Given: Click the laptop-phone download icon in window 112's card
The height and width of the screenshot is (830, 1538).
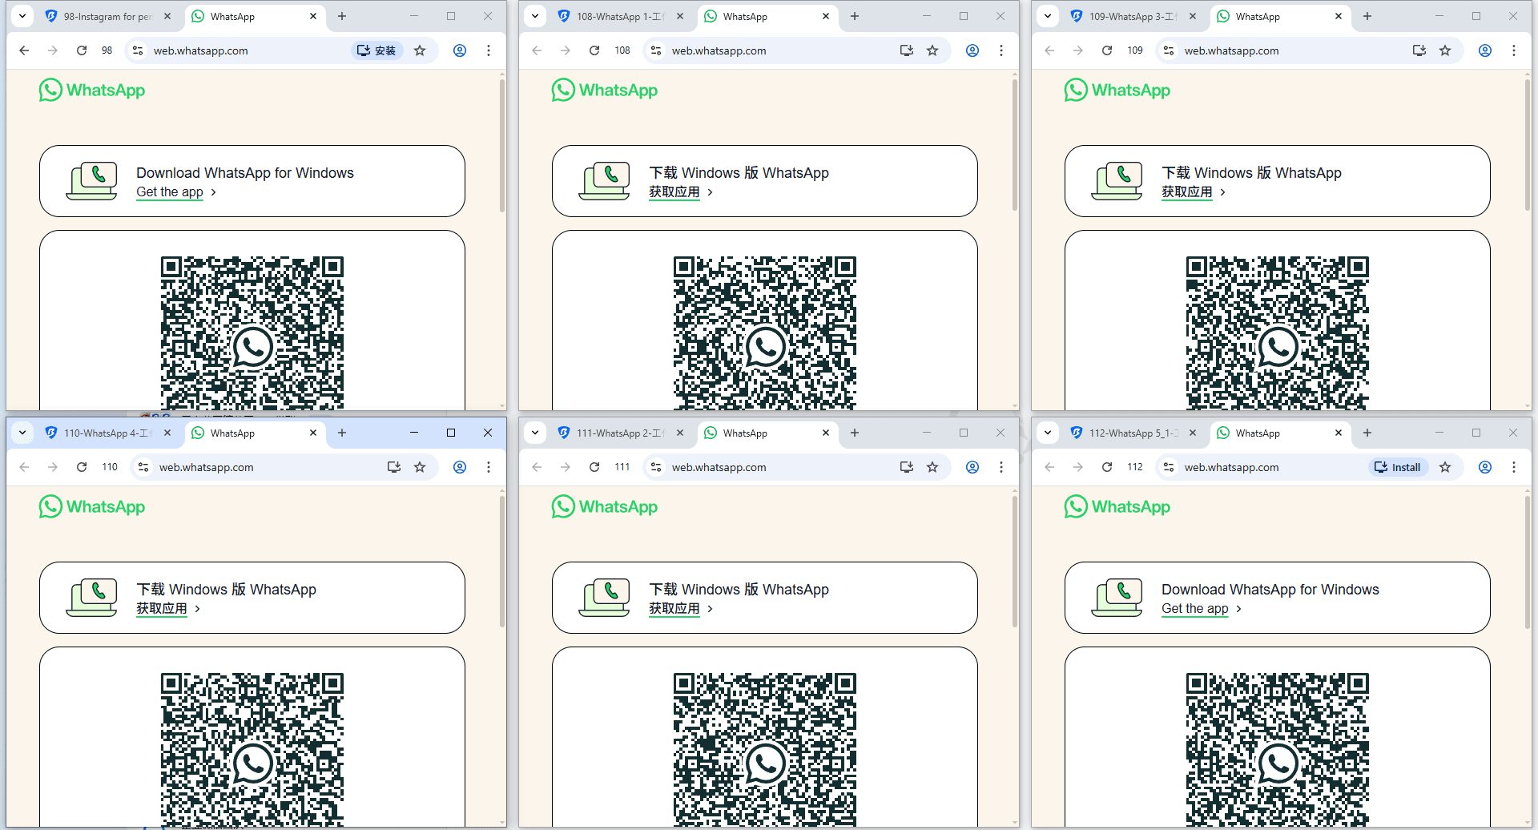Looking at the screenshot, I should coord(1117,597).
